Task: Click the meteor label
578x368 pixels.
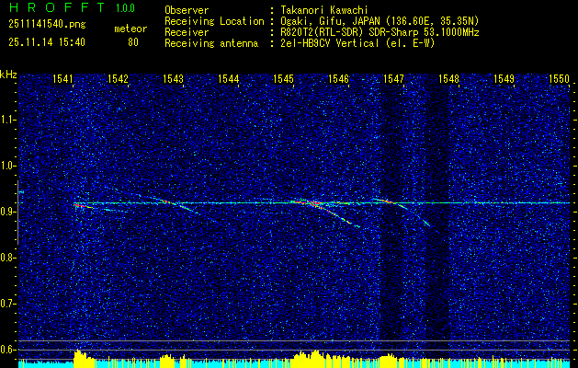Action: [130, 29]
